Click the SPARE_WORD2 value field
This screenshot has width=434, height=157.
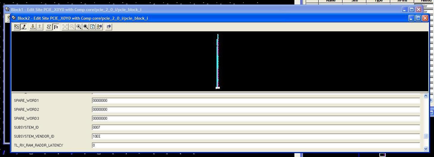tap(256, 110)
